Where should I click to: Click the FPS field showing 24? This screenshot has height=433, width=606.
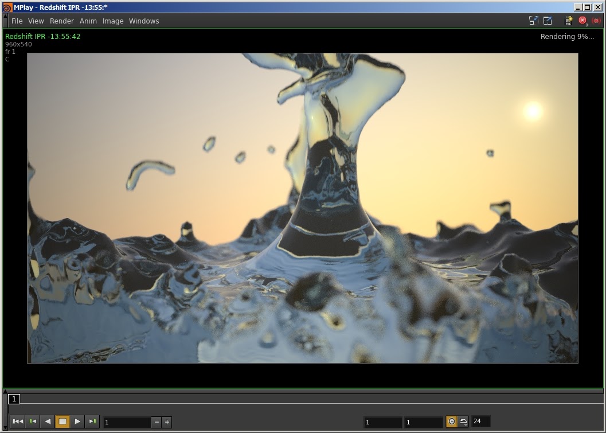point(480,421)
